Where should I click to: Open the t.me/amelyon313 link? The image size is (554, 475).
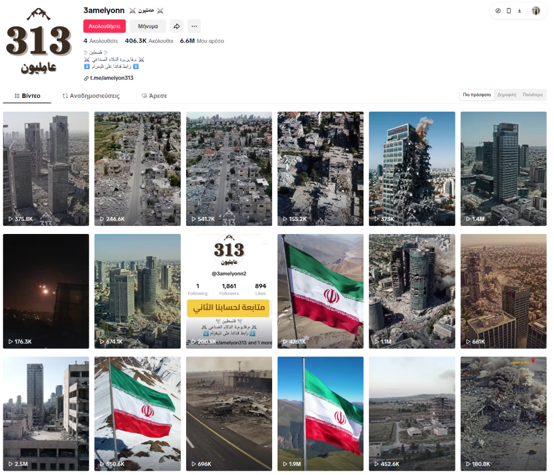point(111,78)
